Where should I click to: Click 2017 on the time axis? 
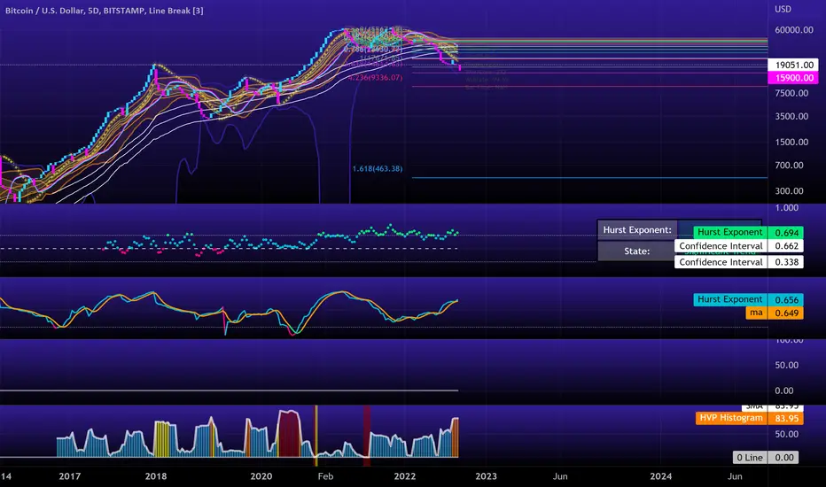point(69,476)
